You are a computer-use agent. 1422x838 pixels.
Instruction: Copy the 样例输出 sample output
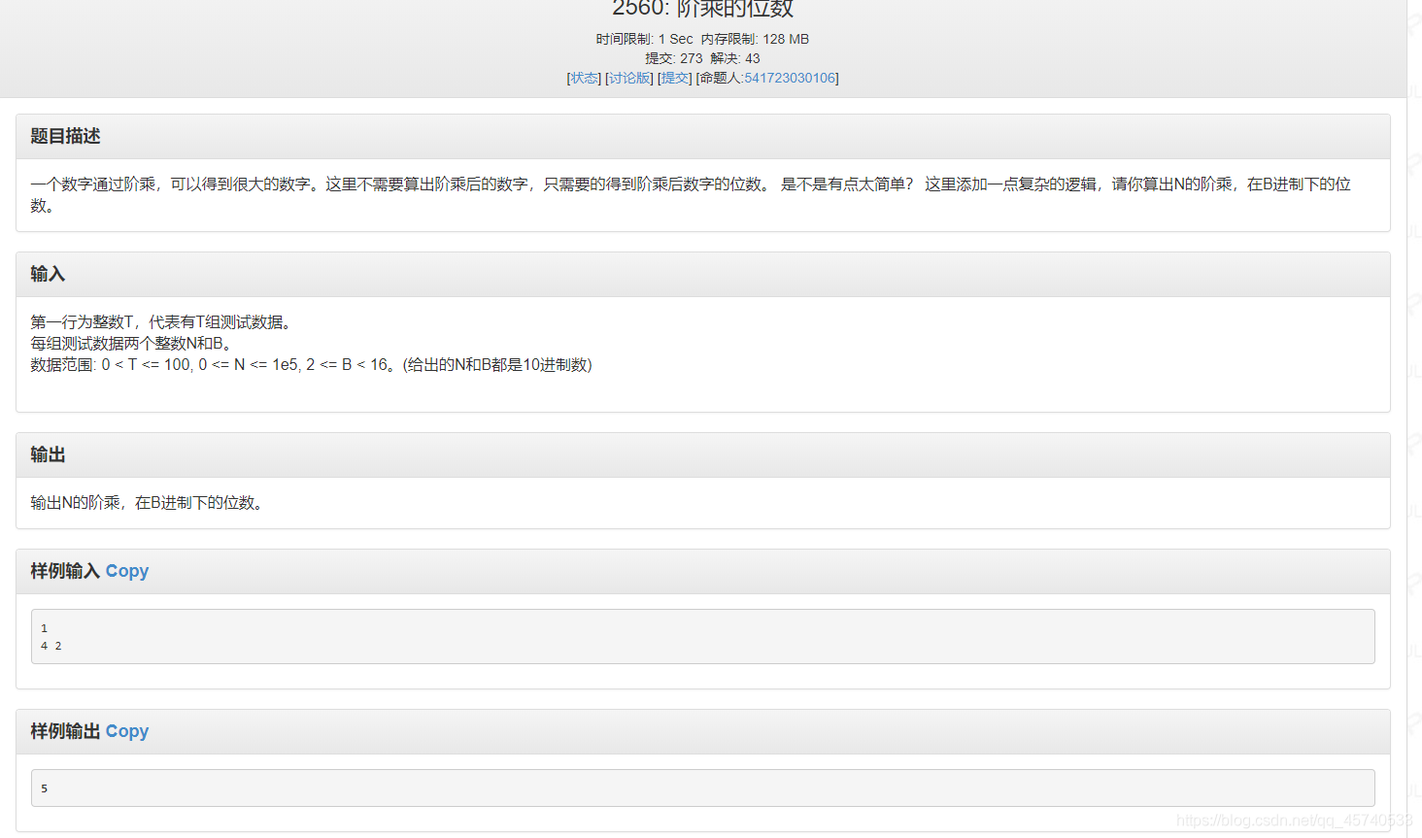[127, 731]
